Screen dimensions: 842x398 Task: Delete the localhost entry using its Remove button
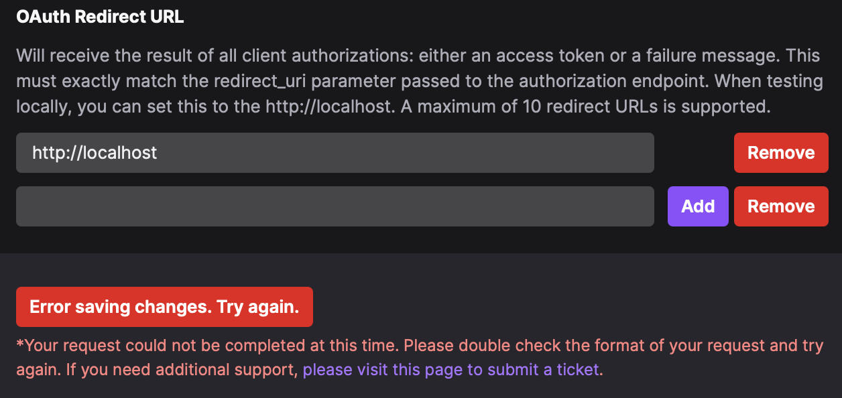click(x=781, y=153)
